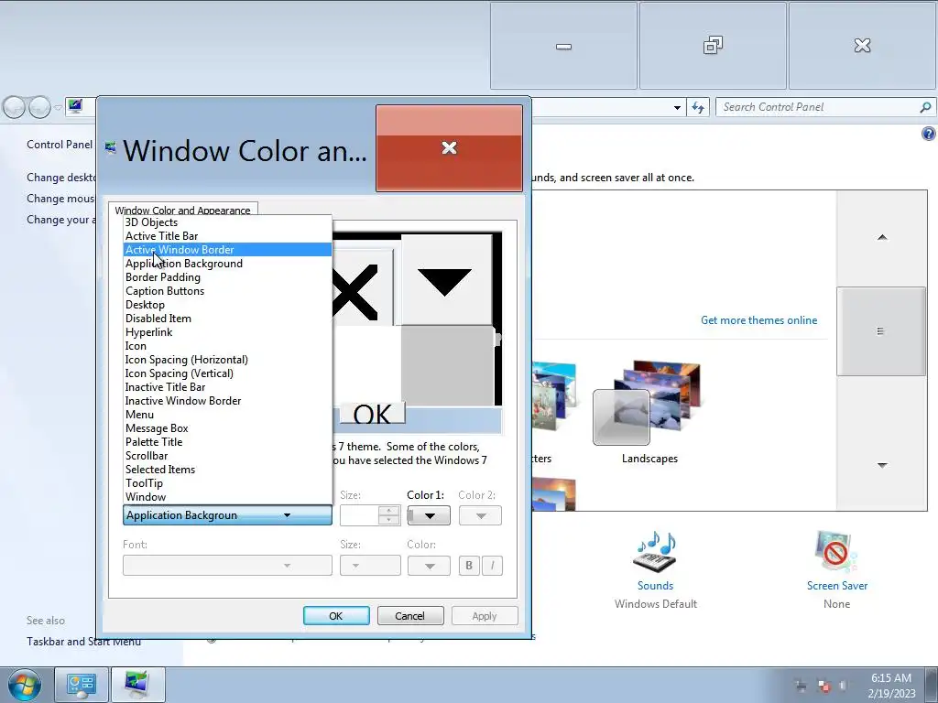The image size is (938, 703).
Task: Click the Back navigation button
Action: pos(15,108)
